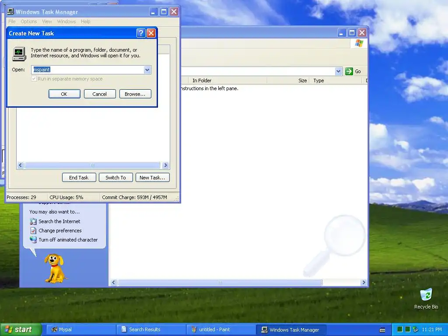Viewport: 448px width, 336px height.
Task: Click the Search the Internet icon
Action: click(33, 221)
